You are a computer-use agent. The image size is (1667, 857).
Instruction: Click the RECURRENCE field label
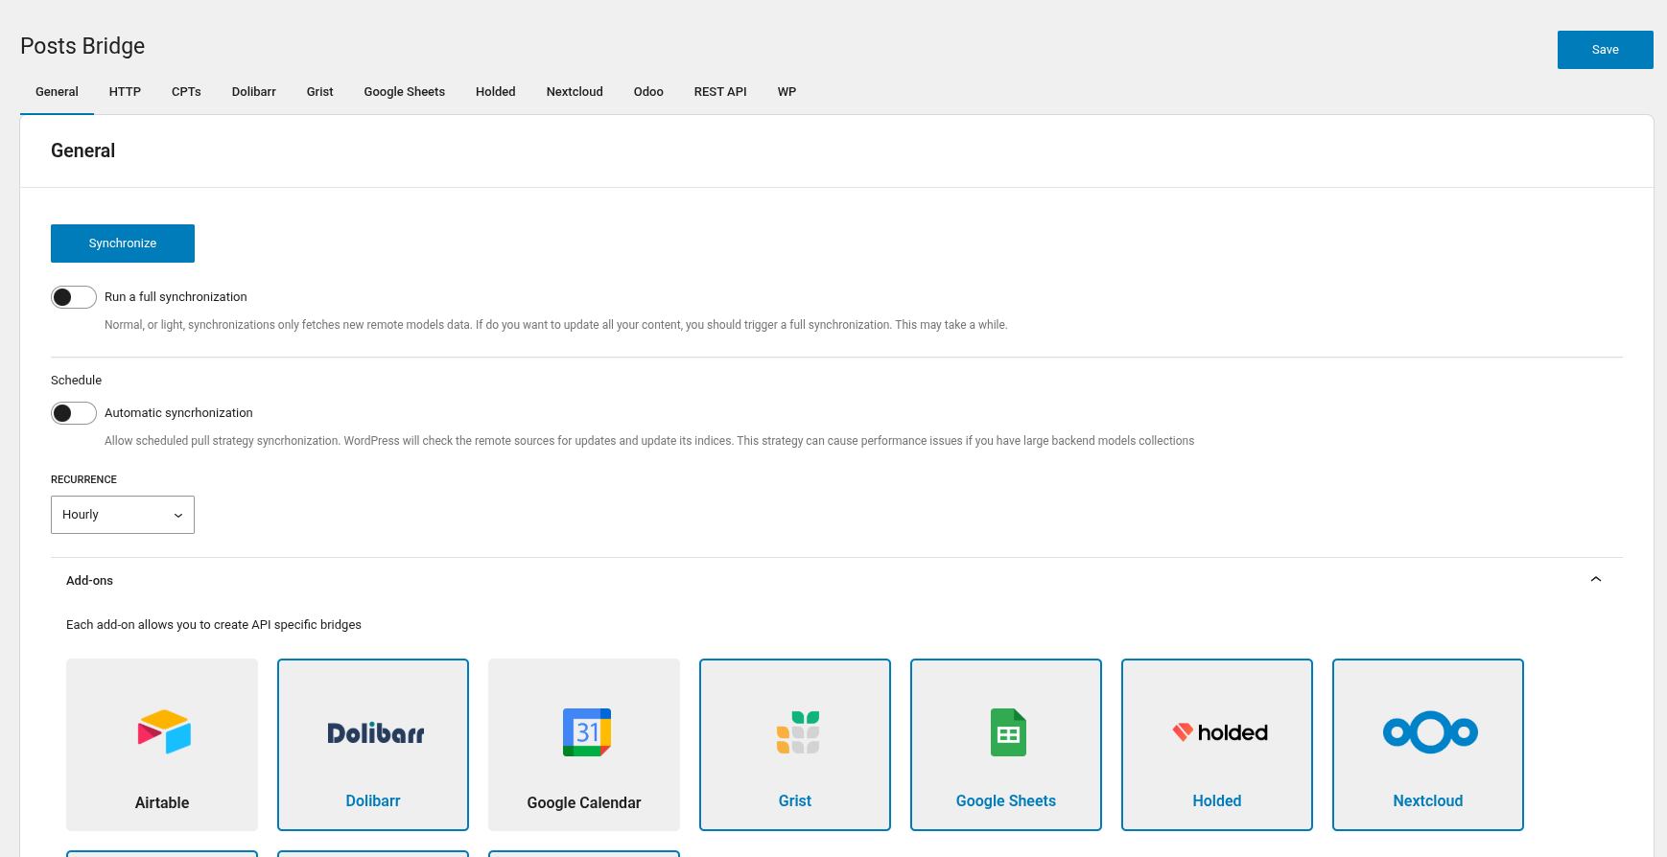point(83,479)
